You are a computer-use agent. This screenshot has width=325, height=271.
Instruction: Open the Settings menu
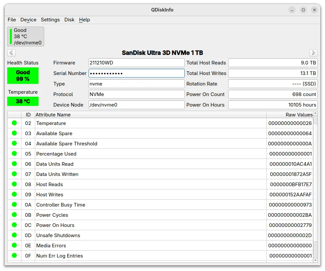point(50,20)
